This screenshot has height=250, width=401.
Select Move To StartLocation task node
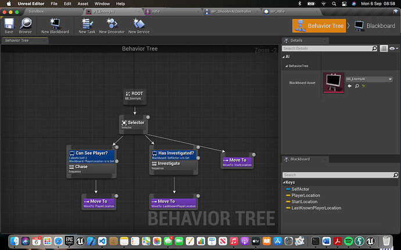tap(237, 162)
